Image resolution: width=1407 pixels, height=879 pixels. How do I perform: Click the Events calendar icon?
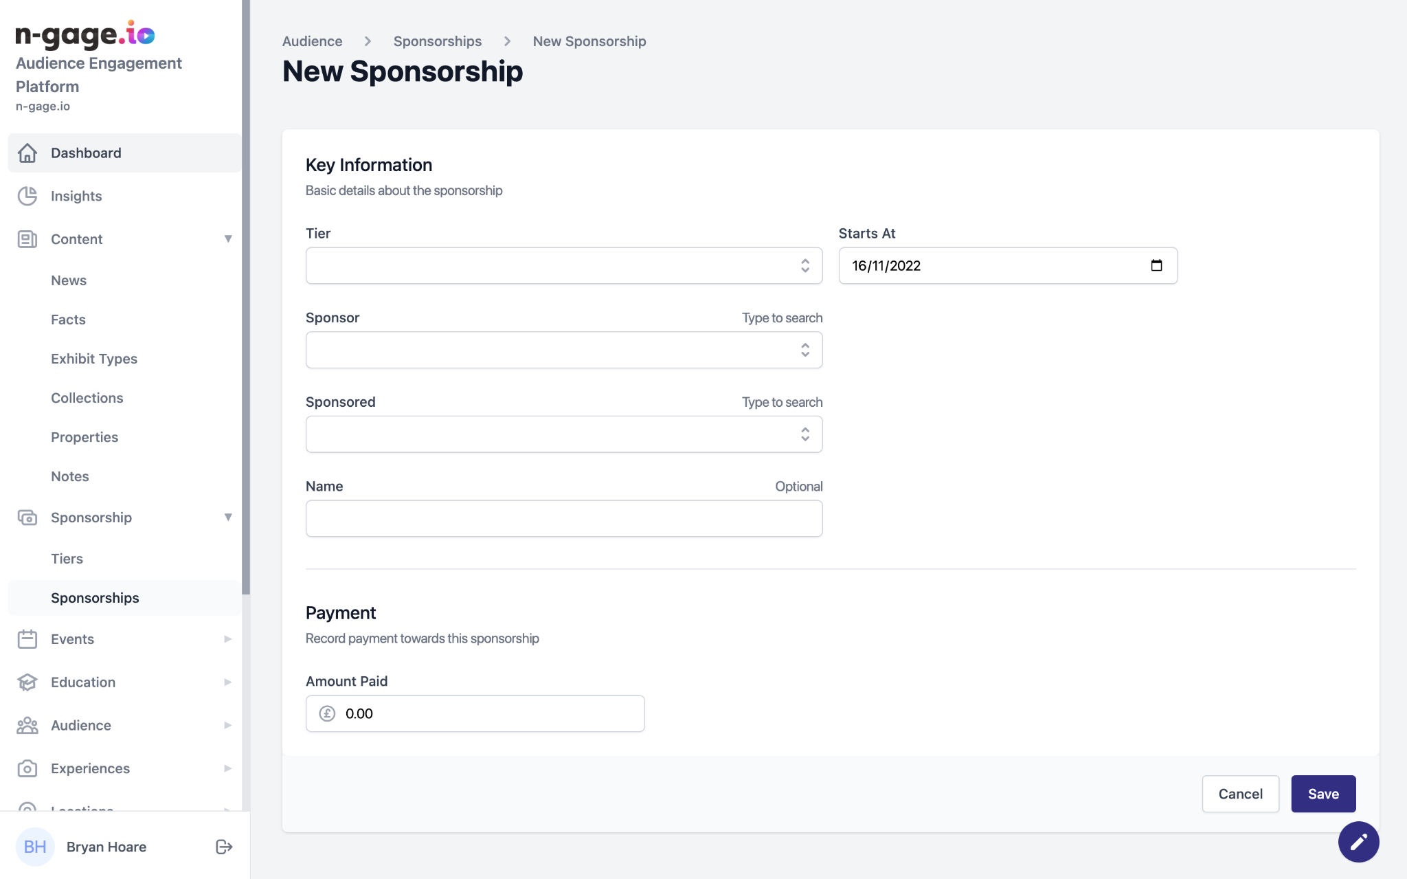tap(27, 639)
